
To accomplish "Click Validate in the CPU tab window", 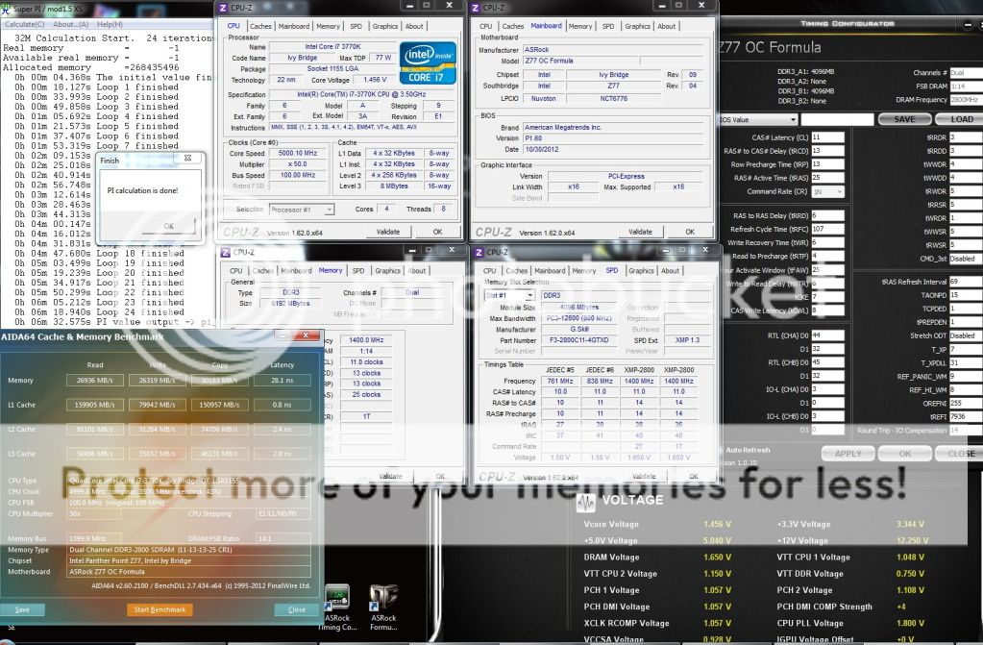I will [x=387, y=232].
